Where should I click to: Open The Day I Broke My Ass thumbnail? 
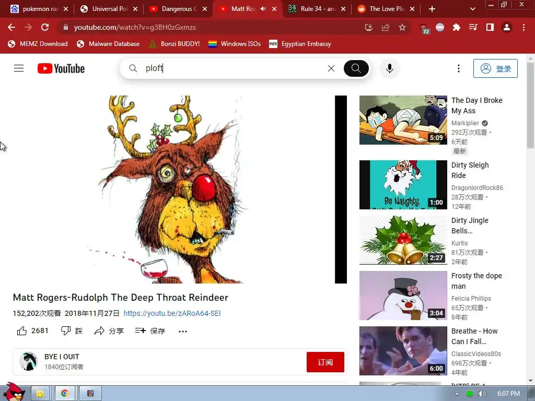coord(403,120)
